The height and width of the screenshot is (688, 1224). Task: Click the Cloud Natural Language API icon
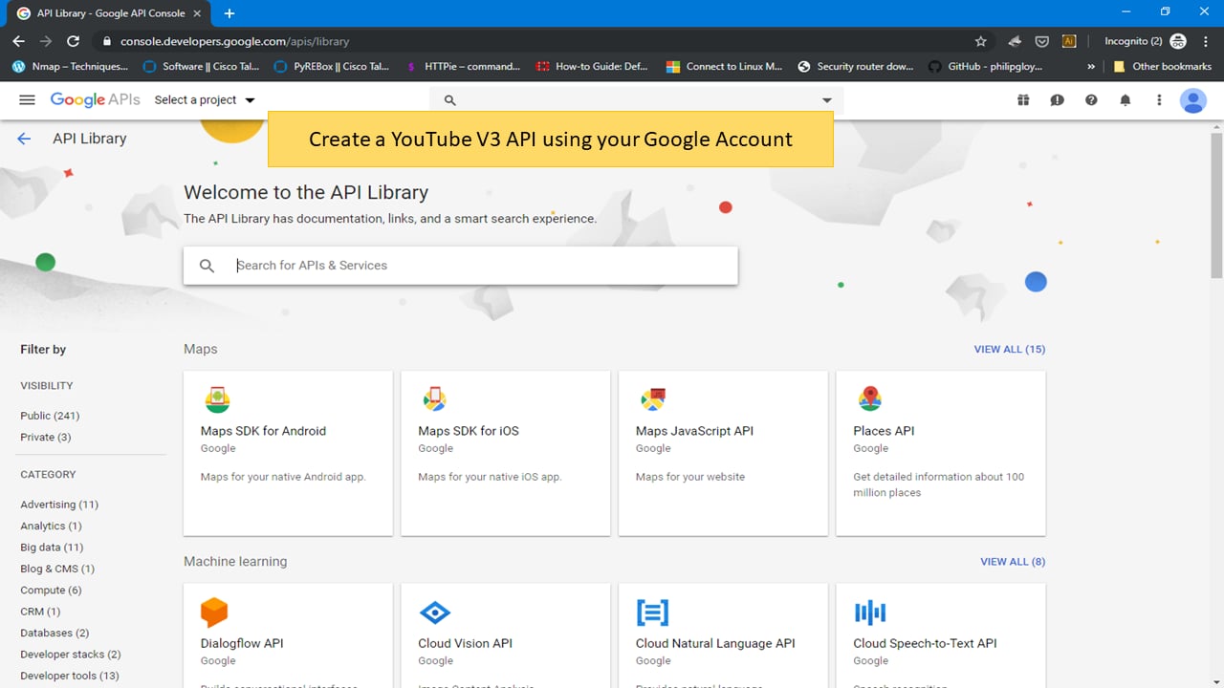[652, 613]
